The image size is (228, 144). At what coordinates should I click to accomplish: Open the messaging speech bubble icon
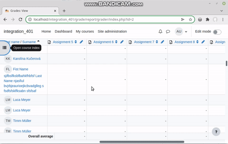point(168,32)
